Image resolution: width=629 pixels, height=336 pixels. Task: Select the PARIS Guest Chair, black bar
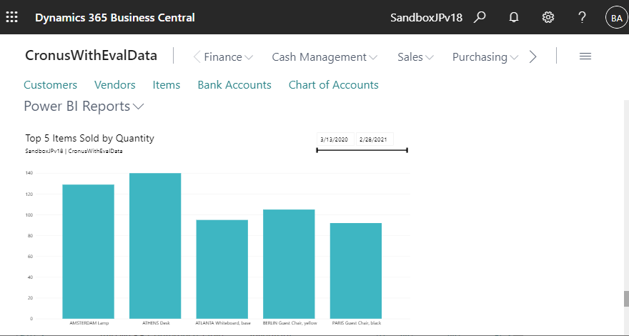pos(356,271)
